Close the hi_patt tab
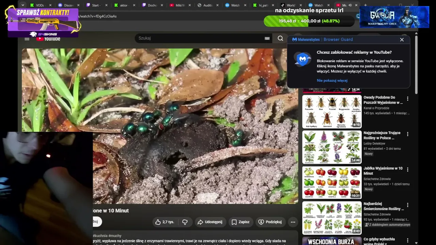The height and width of the screenshot is (245, 436). [273, 5]
